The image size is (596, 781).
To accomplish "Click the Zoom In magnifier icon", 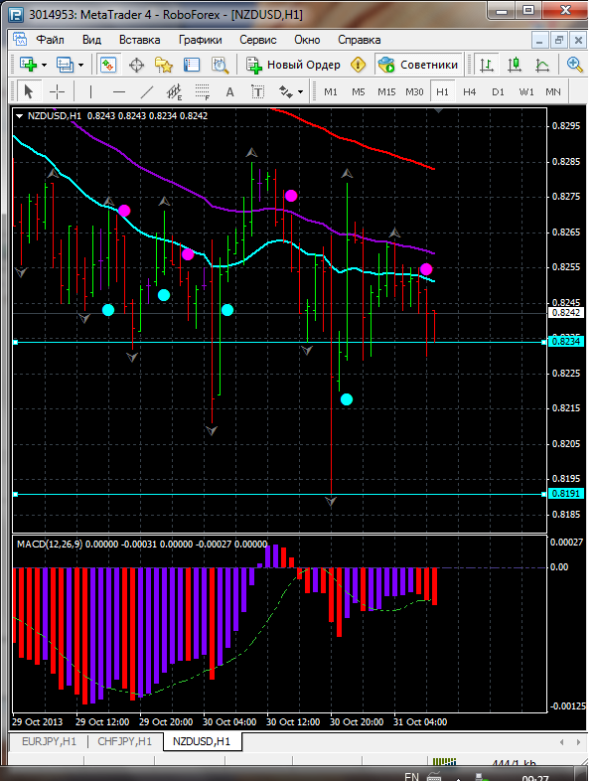I will click(574, 65).
